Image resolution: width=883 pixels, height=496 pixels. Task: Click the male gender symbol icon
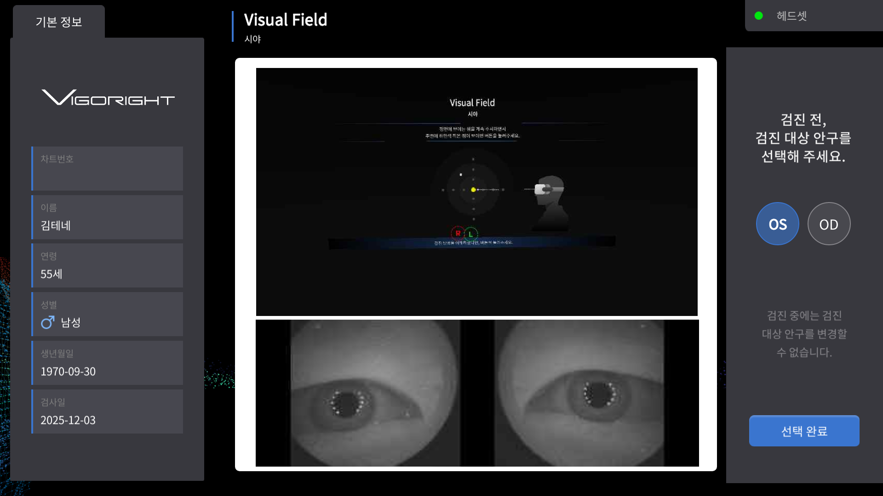coord(47,322)
